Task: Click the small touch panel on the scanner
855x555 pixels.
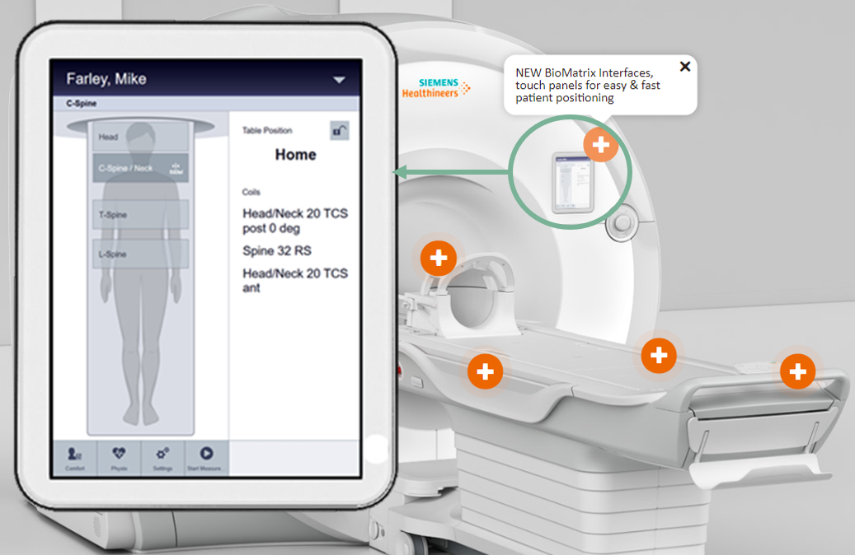Action: [x=572, y=183]
